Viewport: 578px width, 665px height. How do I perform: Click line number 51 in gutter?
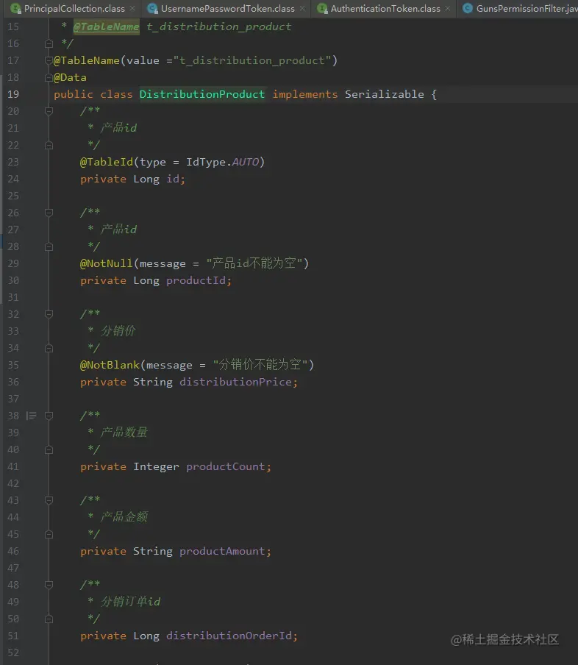pos(13,636)
